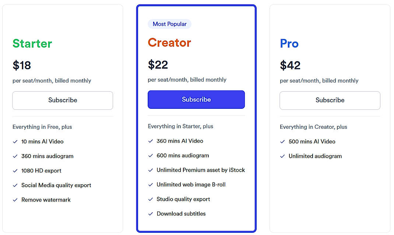Subscribe to the Pro plan

330,100
